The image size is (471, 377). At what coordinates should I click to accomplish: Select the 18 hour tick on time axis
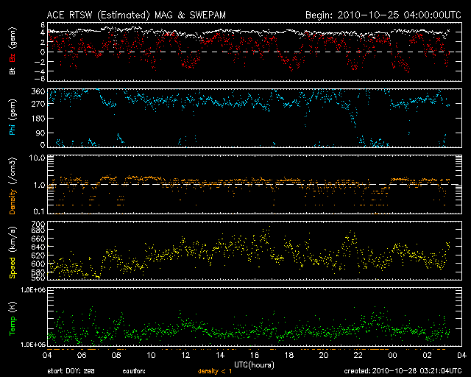288,355
